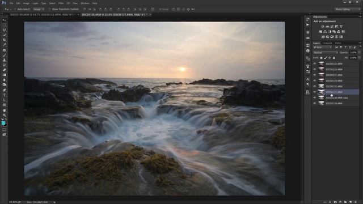Click the Opacity value field
The image size is (363, 204).
tap(353, 53)
